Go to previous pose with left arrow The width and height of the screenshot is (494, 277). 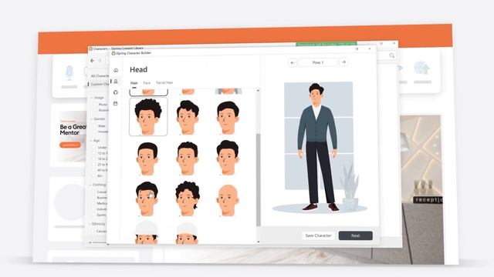[x=293, y=62]
